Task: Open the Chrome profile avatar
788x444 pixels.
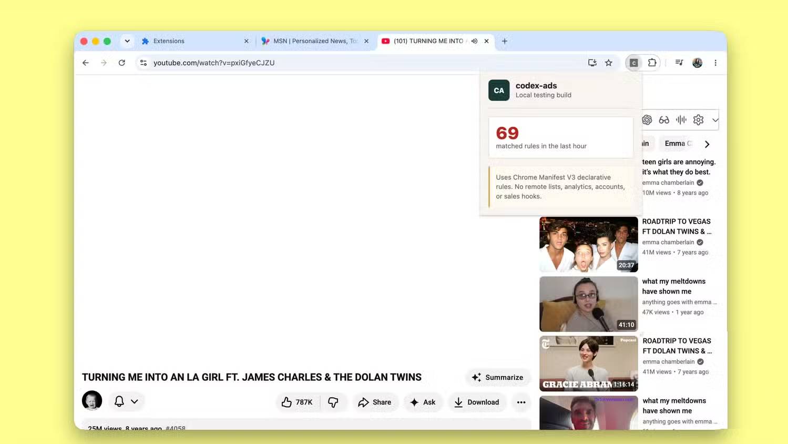Action: [698, 63]
